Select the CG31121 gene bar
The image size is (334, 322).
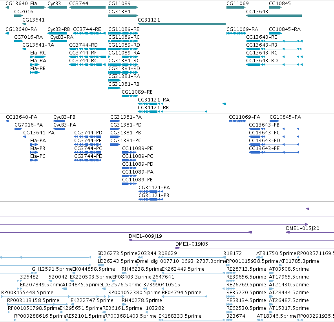click(182, 24)
